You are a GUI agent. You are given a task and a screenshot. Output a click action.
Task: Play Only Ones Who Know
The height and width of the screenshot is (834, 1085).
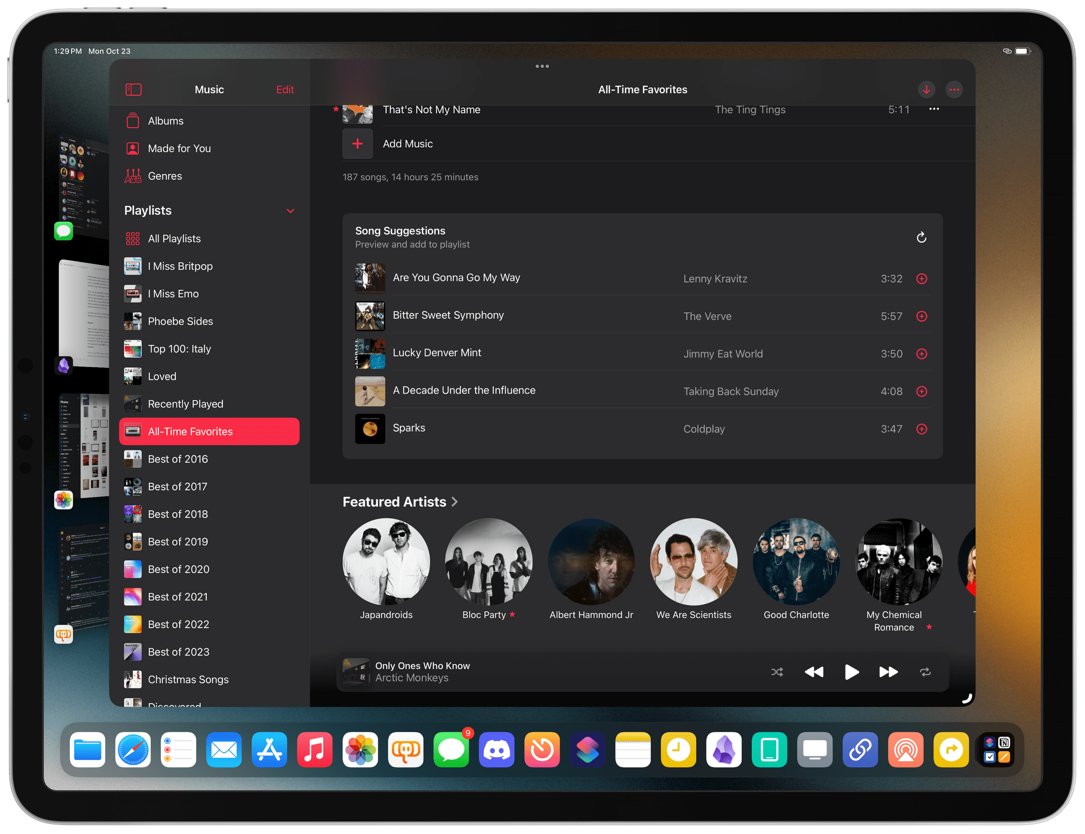coord(851,672)
